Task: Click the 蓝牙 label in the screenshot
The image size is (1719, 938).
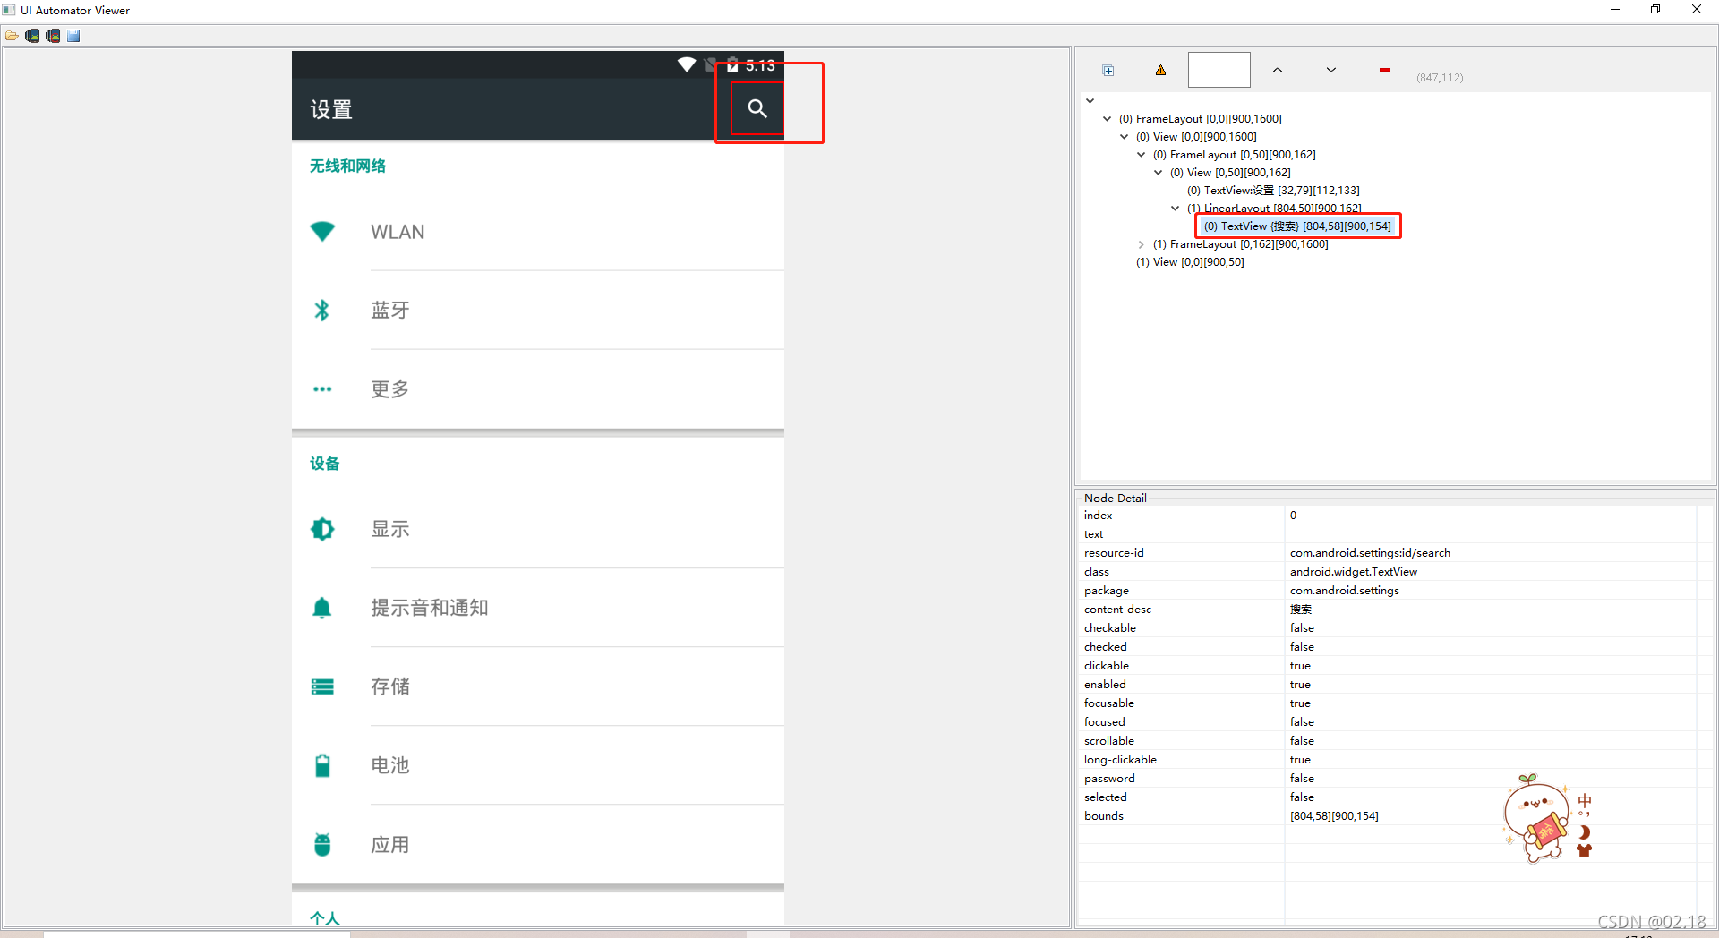Action: (390, 310)
